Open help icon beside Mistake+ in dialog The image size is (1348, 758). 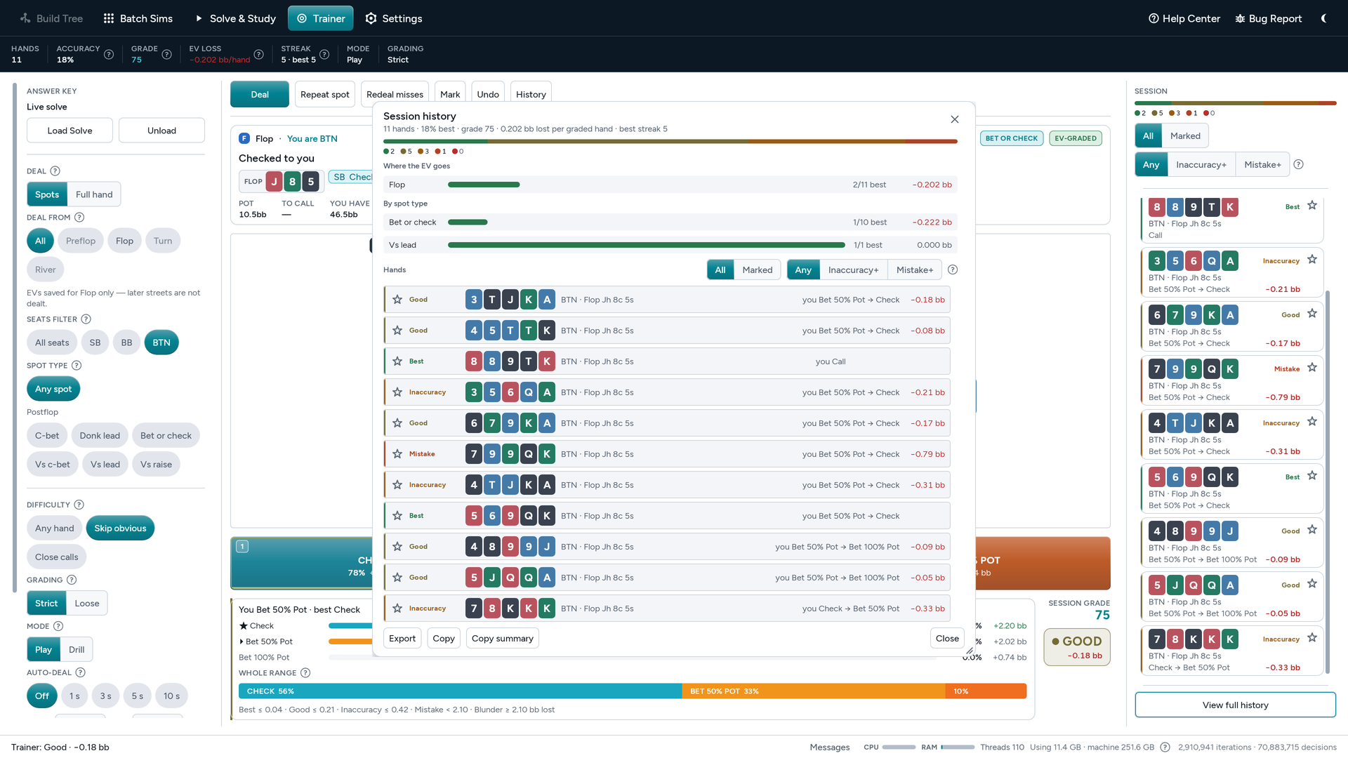click(x=953, y=270)
